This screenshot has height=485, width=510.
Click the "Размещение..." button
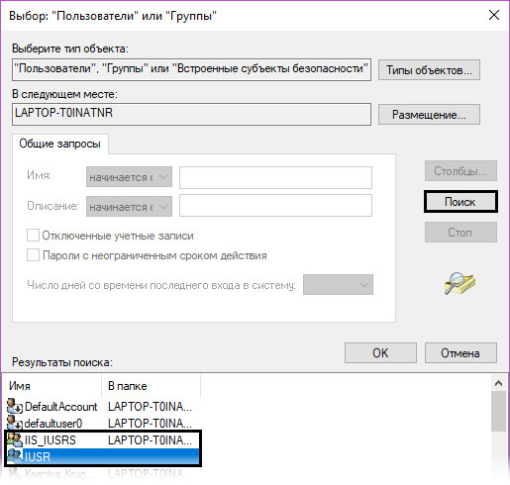(429, 115)
